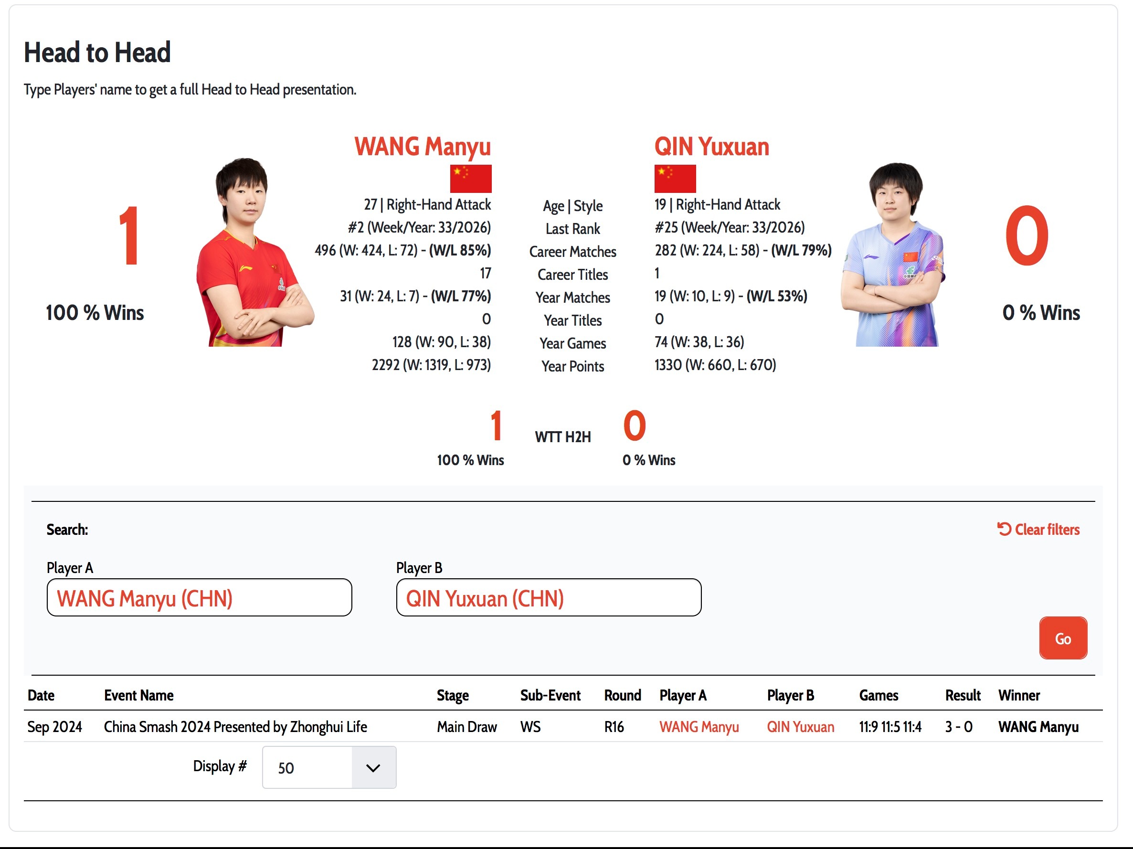
Task: Click QIN Yuxuan's player photo
Action: 893,255
